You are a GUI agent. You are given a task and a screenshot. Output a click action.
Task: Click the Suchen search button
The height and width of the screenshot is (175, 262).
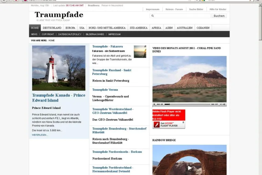(x=219, y=16)
